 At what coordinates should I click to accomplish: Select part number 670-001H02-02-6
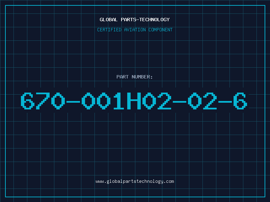pos(134,101)
